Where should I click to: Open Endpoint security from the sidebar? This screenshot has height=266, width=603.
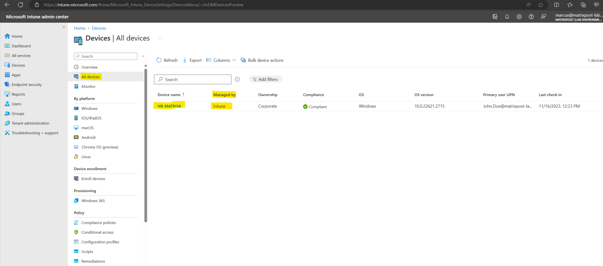26,84
